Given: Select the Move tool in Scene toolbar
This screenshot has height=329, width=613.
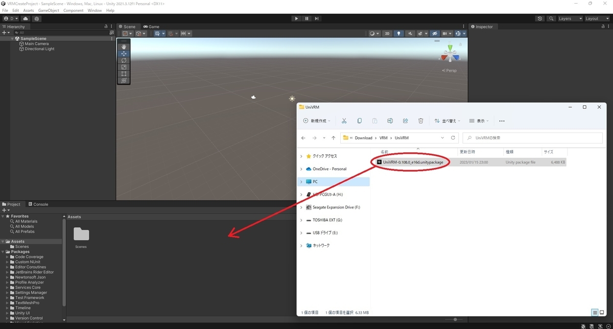Looking at the screenshot, I should [124, 54].
